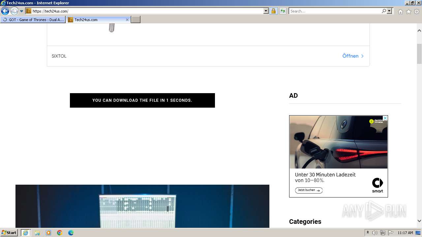Open the blue mixer article image
The image size is (422, 237).
[142, 206]
